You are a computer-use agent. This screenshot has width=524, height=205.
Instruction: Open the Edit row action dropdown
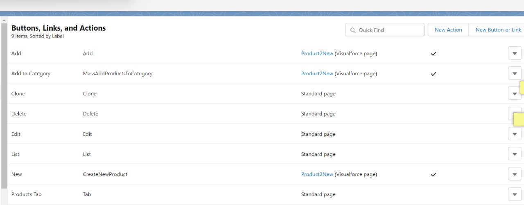515,134
